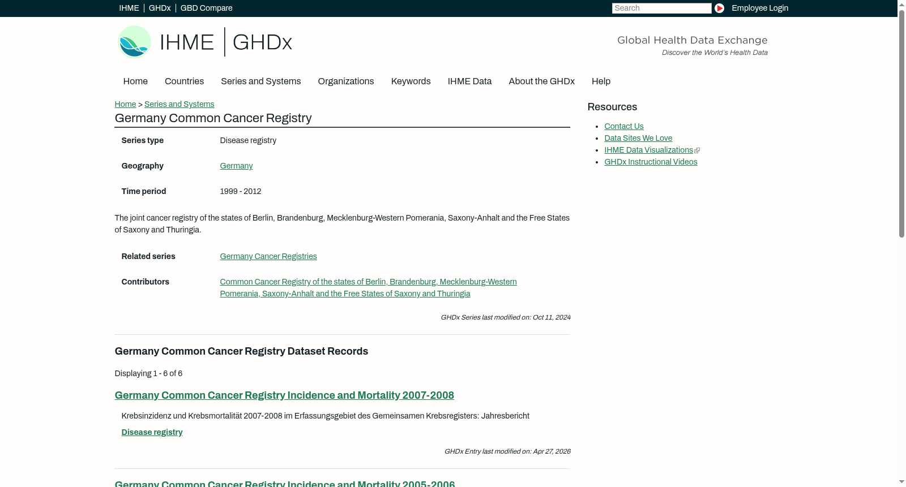Open Contact Us in Resources

pyautogui.click(x=624, y=126)
